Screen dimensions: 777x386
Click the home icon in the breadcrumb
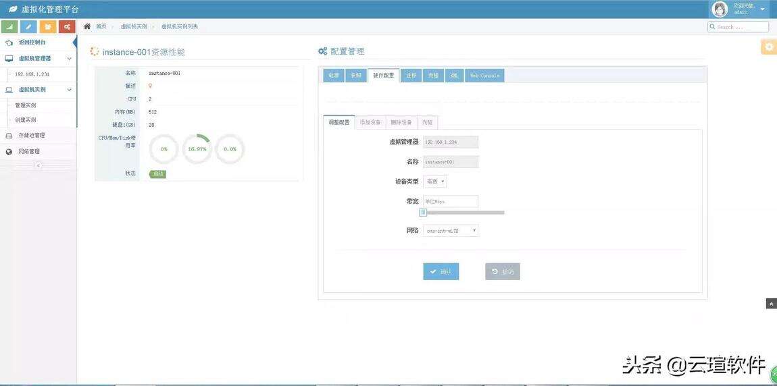point(87,26)
